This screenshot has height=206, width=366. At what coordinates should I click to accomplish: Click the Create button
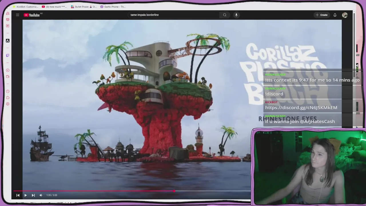click(322, 15)
